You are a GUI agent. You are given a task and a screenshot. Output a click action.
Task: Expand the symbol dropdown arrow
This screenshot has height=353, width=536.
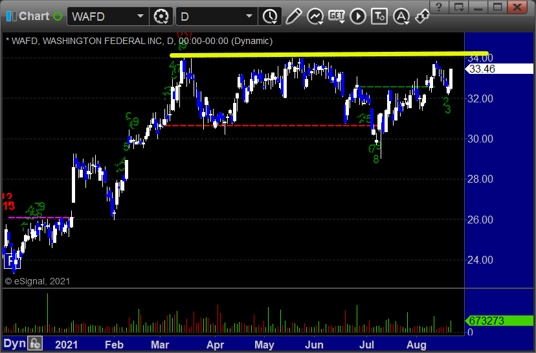click(x=140, y=16)
